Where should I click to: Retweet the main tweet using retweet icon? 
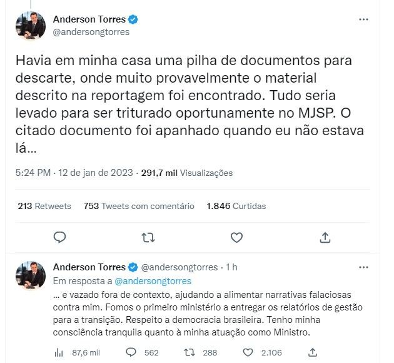pyautogui.click(x=148, y=238)
